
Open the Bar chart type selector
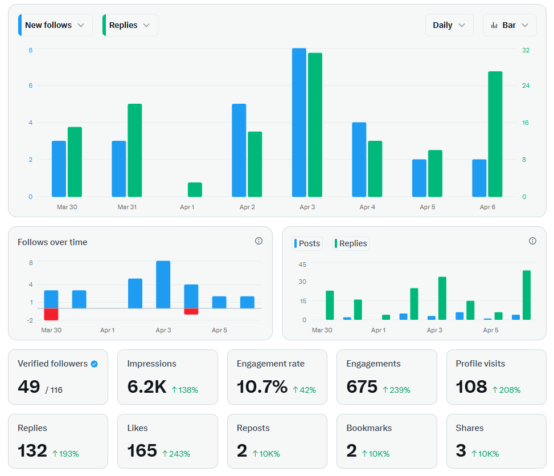click(x=510, y=25)
